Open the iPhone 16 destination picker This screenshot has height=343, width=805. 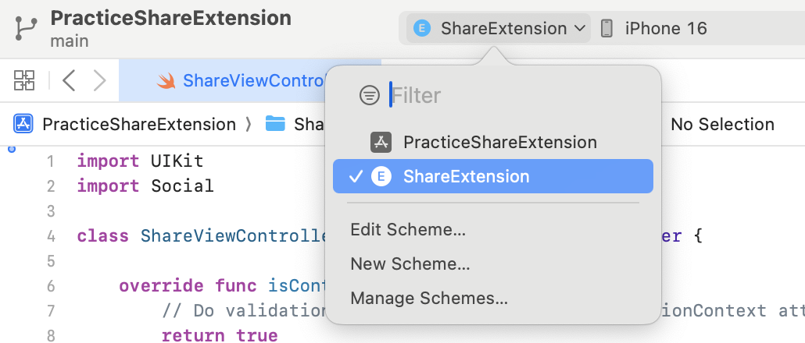coord(666,29)
